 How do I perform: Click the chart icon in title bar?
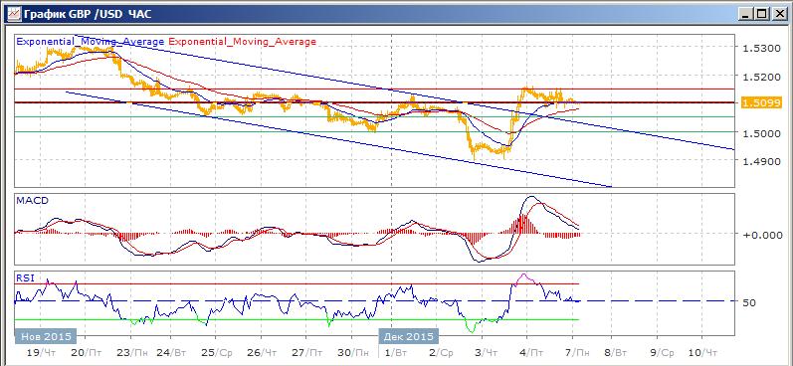(x=14, y=14)
